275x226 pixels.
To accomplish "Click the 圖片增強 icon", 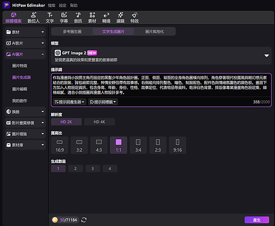I will pyautogui.click(x=9, y=134).
